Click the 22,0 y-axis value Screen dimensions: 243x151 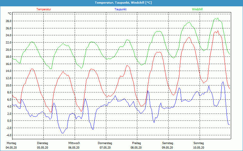pos(9,42)
